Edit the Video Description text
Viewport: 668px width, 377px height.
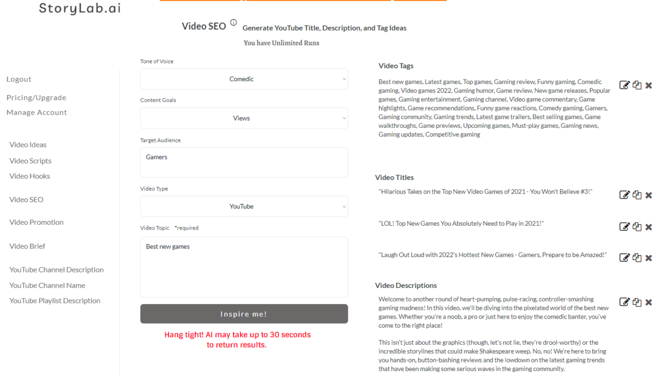tap(624, 301)
